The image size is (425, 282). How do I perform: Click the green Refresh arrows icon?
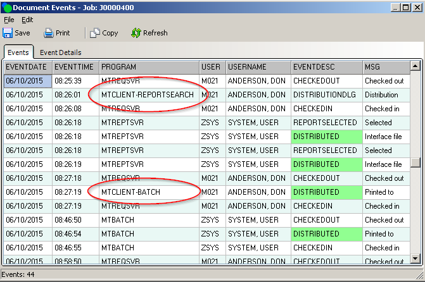(x=136, y=33)
